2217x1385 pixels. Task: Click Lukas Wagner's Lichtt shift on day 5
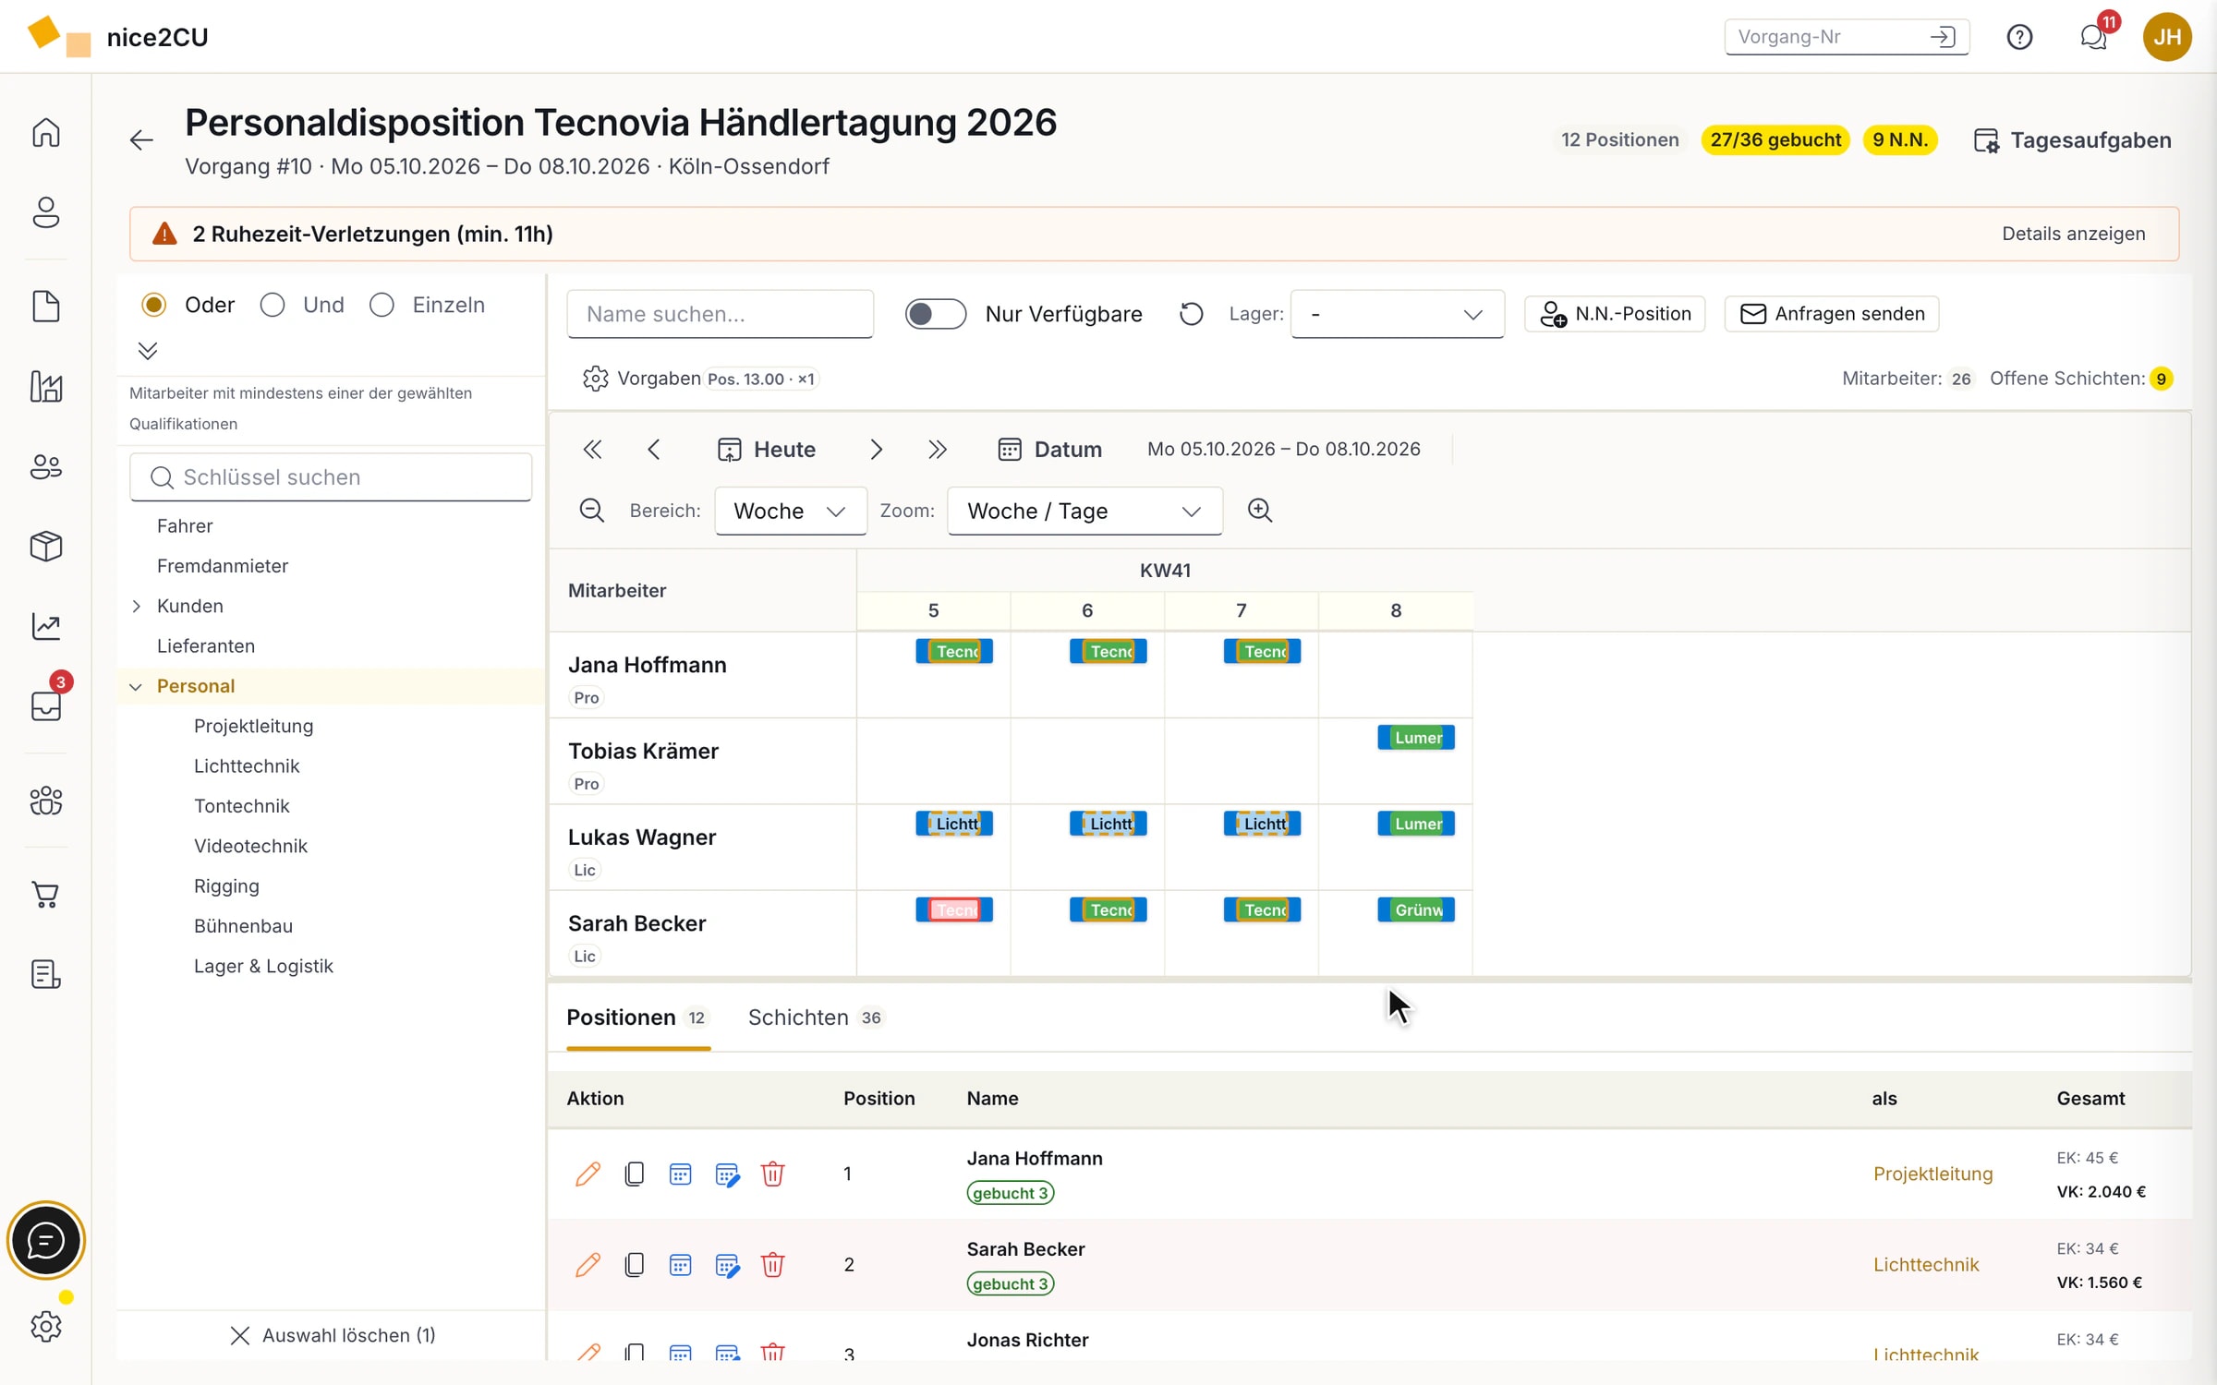coord(954,824)
